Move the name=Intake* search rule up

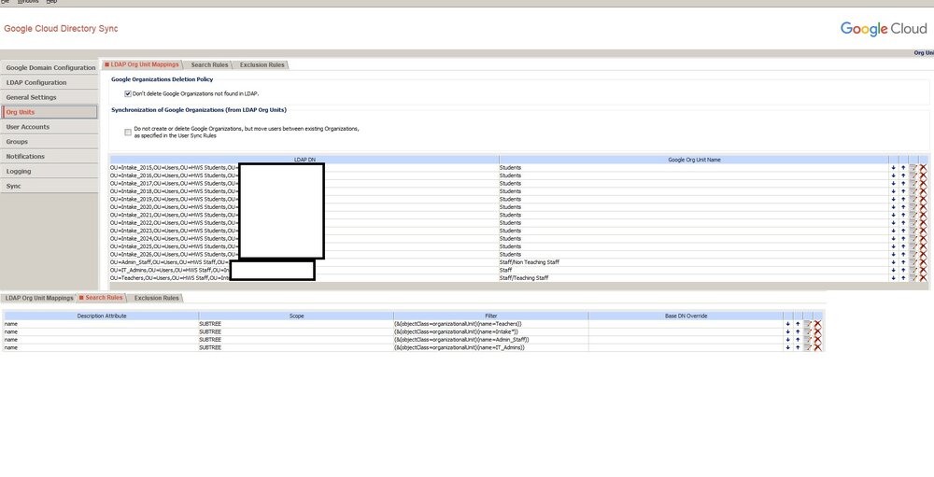[x=798, y=331]
